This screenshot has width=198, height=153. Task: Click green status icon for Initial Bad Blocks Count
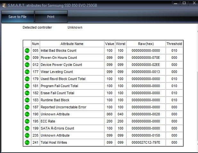click(x=27, y=50)
